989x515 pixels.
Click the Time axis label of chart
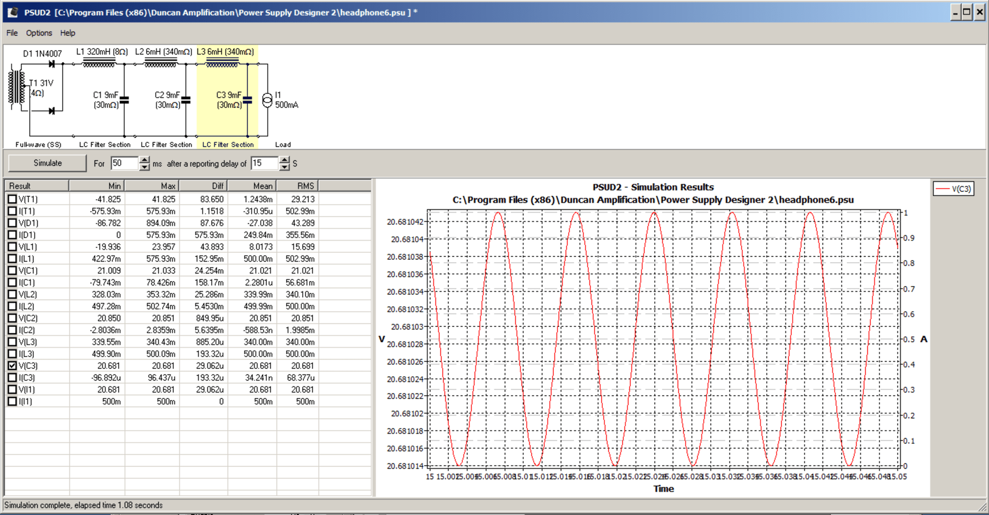coord(664,488)
